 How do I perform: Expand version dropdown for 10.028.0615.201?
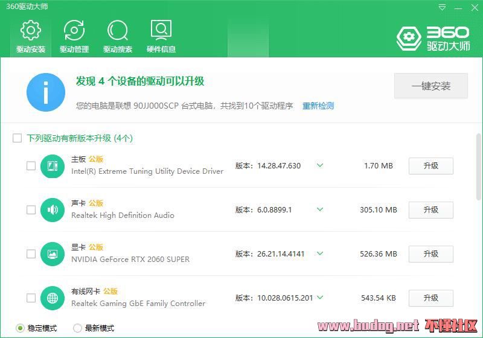320,298
